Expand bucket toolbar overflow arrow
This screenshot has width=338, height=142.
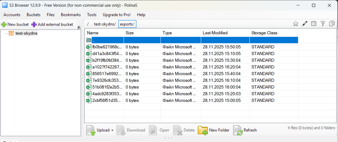tap(79, 27)
